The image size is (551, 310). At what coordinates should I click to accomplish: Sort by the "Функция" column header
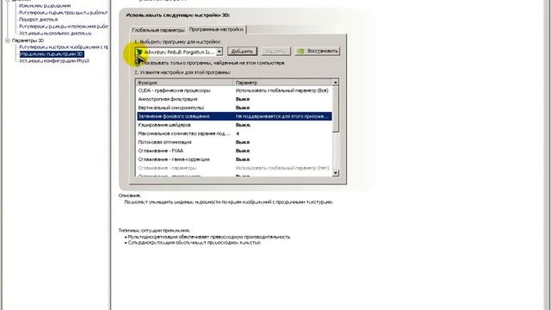point(184,83)
